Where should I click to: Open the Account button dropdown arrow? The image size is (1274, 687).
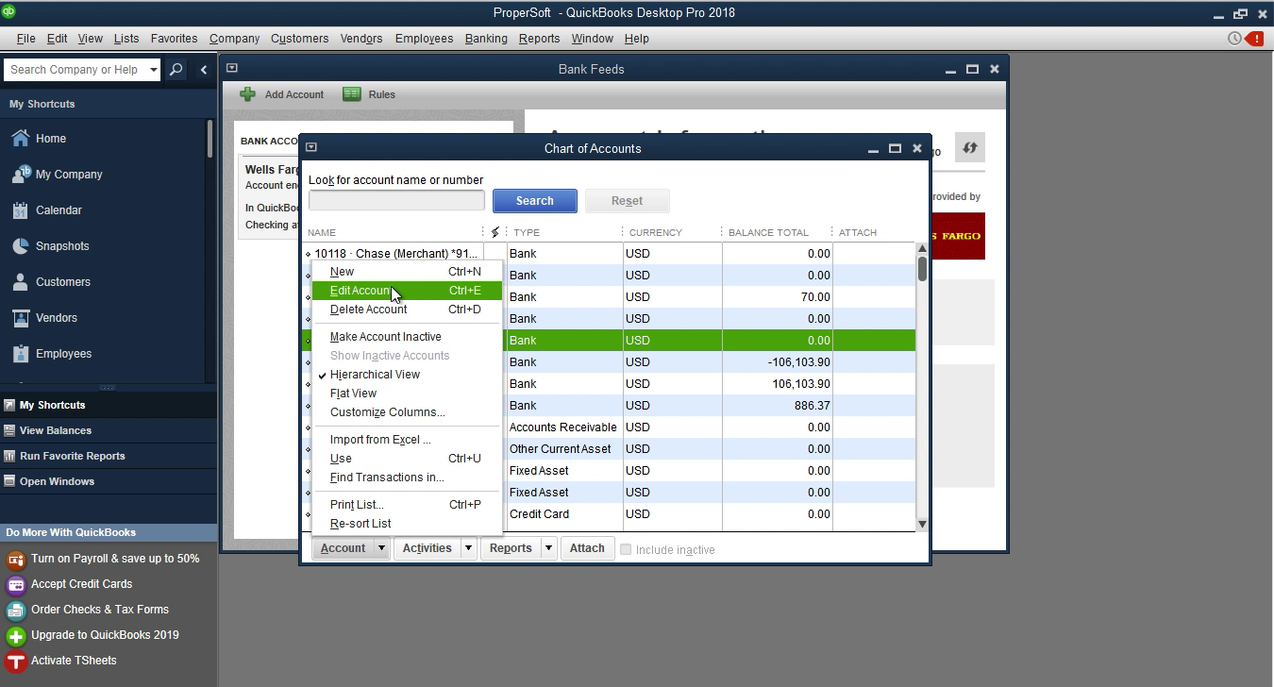pyautogui.click(x=381, y=548)
